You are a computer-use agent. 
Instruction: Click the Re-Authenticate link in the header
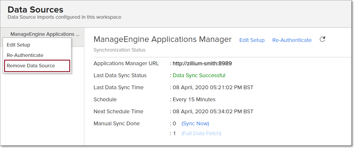click(x=292, y=40)
